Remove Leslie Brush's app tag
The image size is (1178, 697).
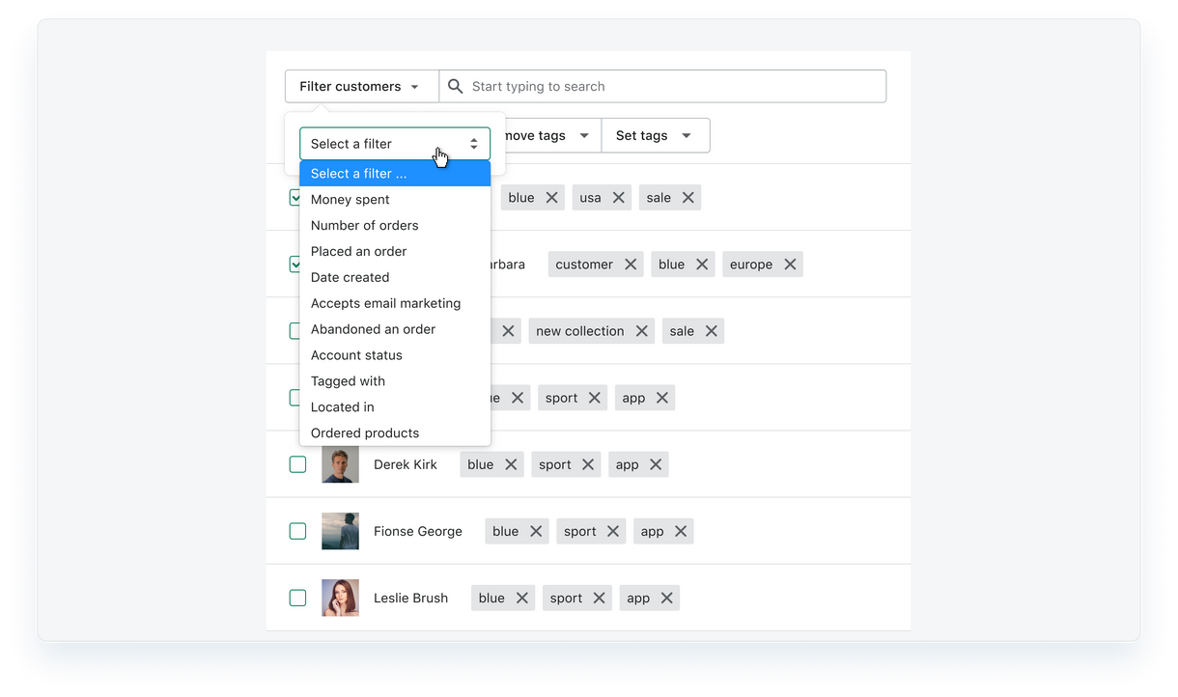666,598
